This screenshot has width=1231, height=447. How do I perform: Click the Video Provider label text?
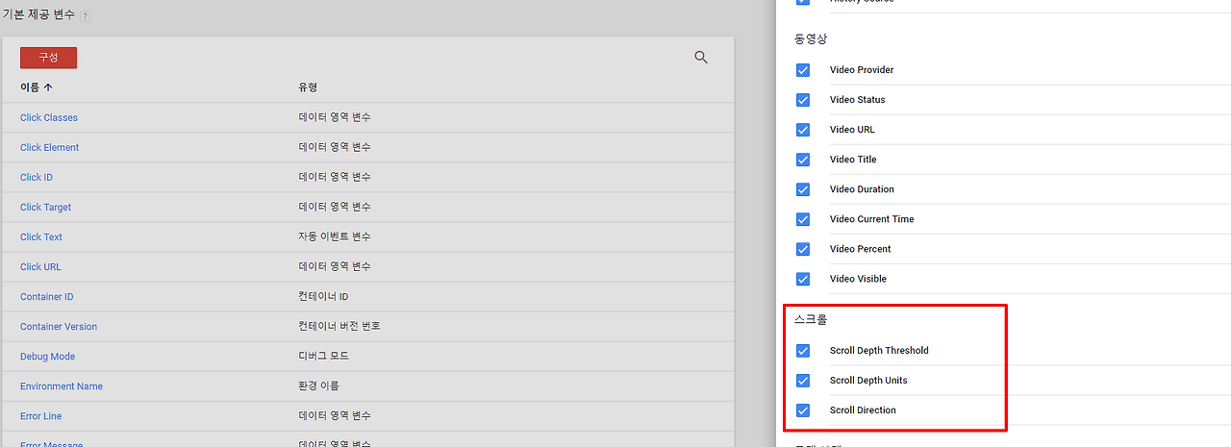point(862,70)
